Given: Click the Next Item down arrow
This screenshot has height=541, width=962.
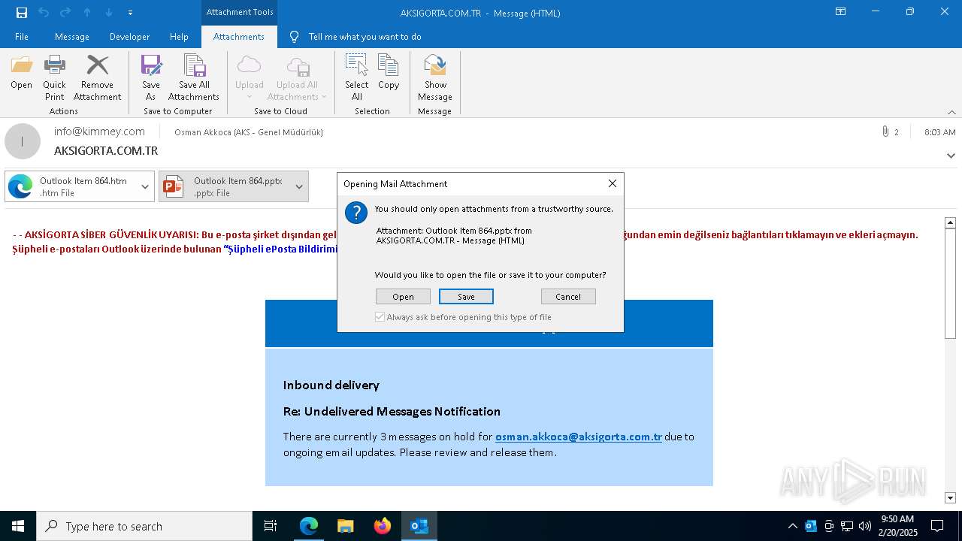Looking at the screenshot, I should [x=109, y=13].
